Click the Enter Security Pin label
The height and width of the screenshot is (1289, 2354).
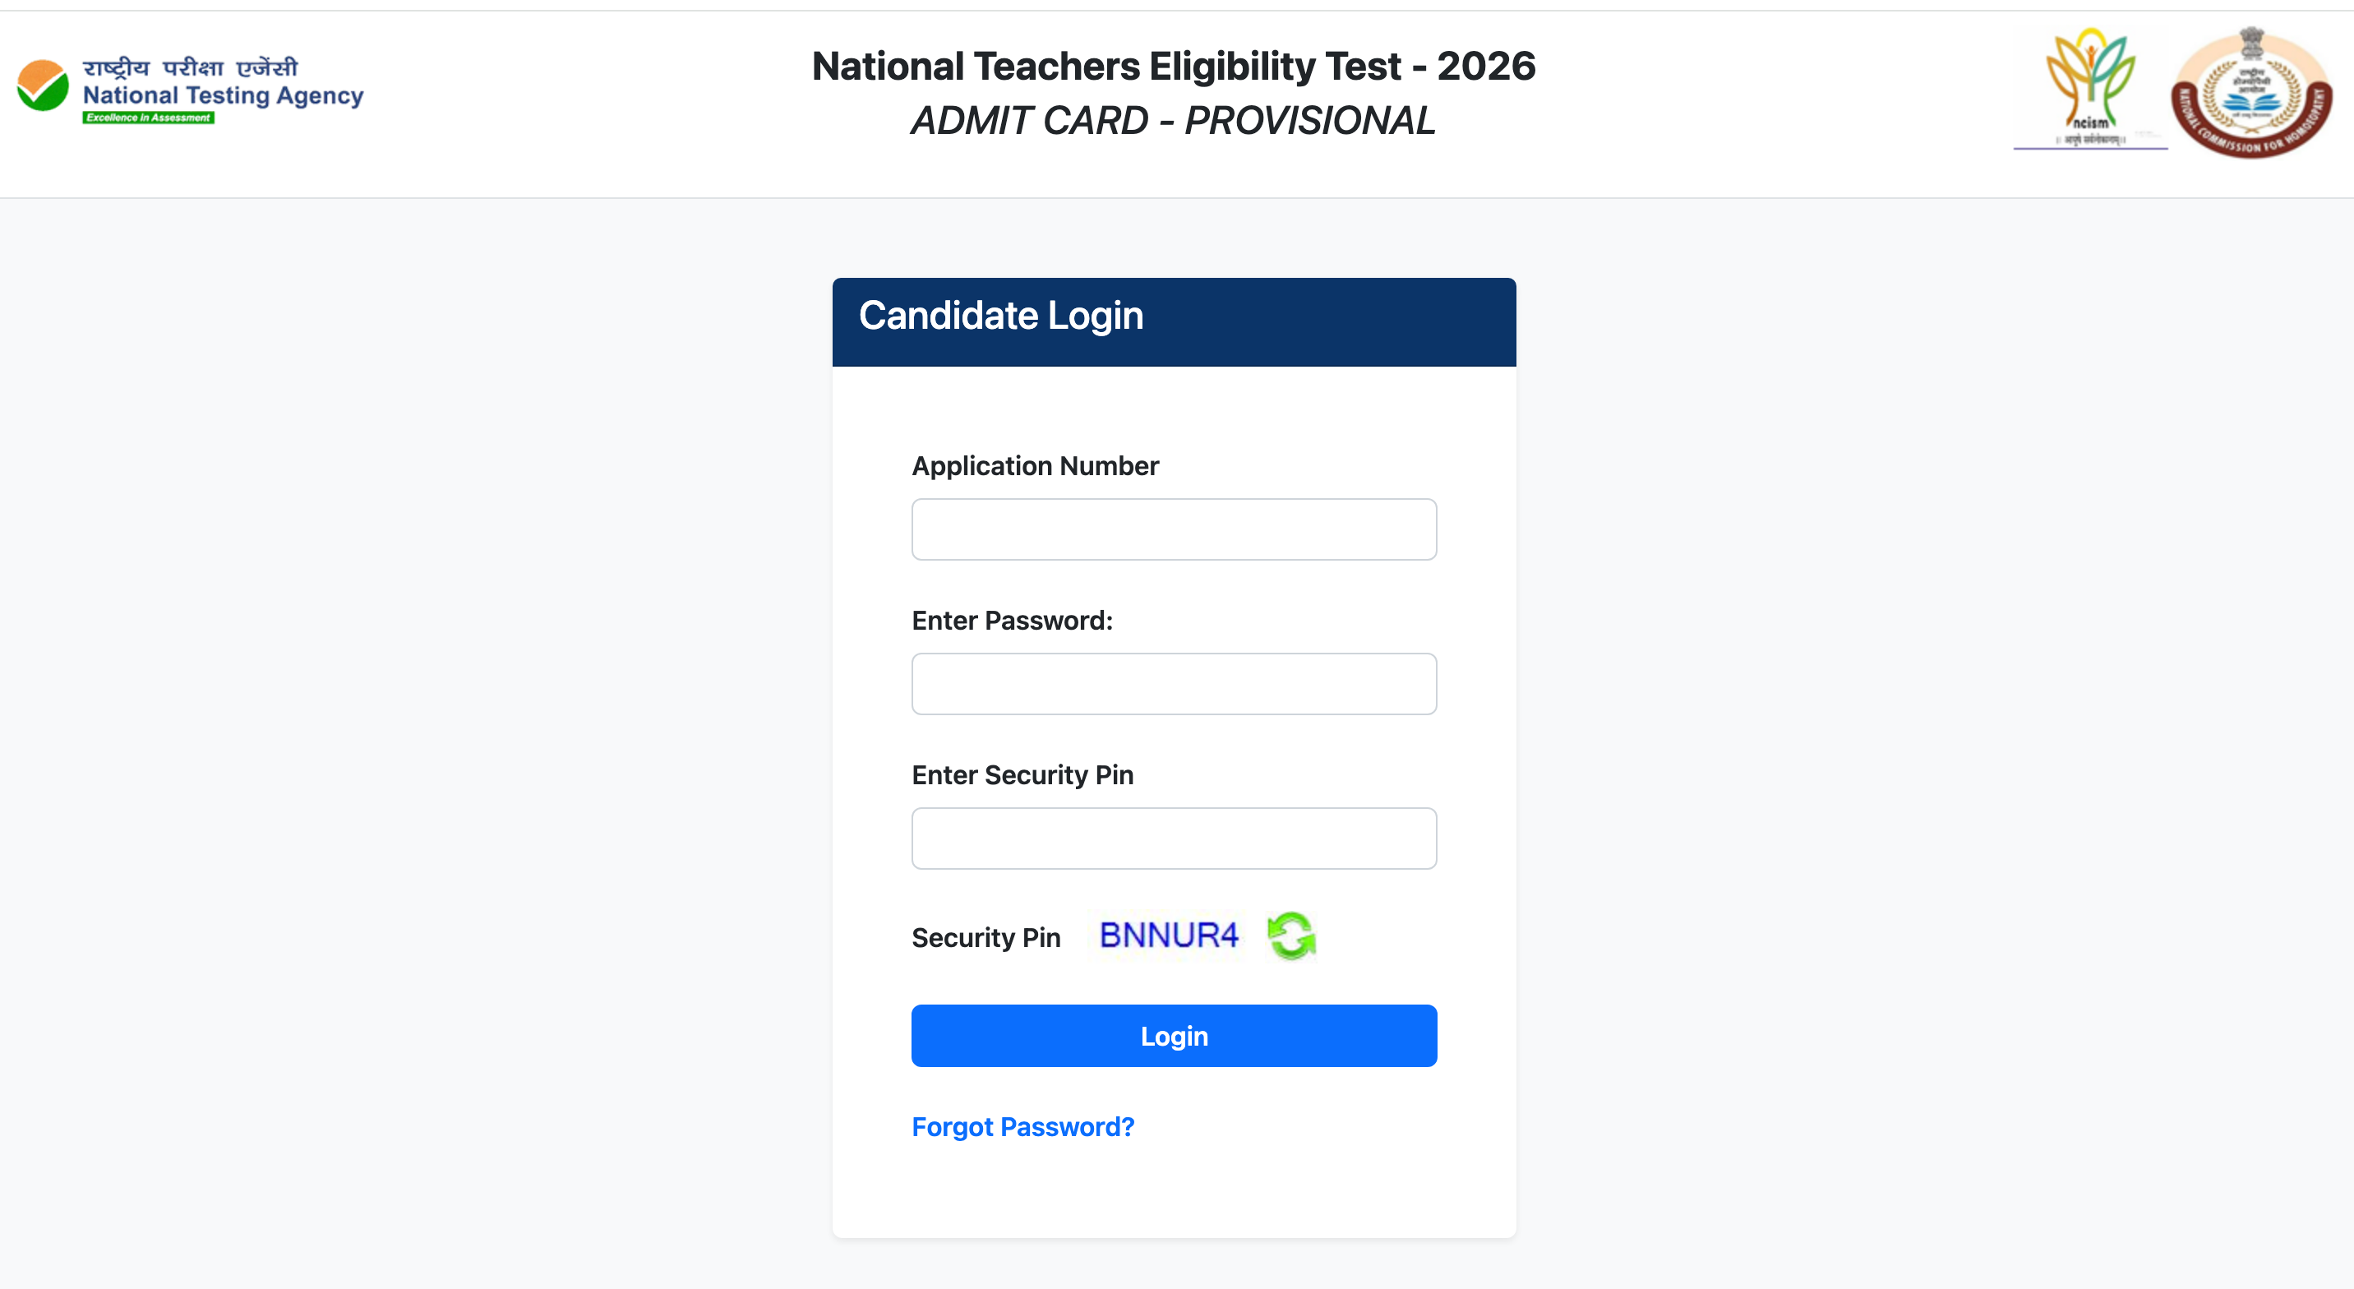point(1022,774)
